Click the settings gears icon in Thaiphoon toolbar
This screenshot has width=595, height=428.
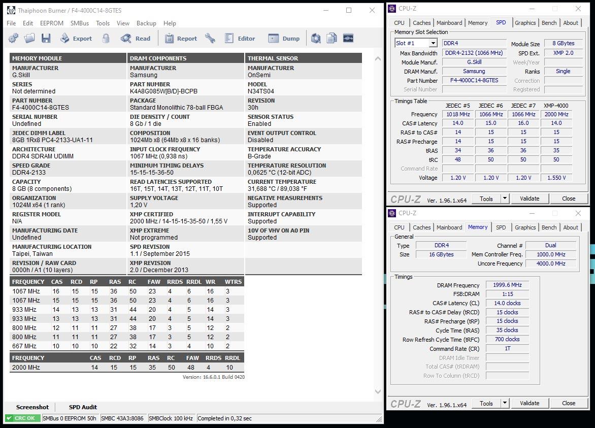13,38
